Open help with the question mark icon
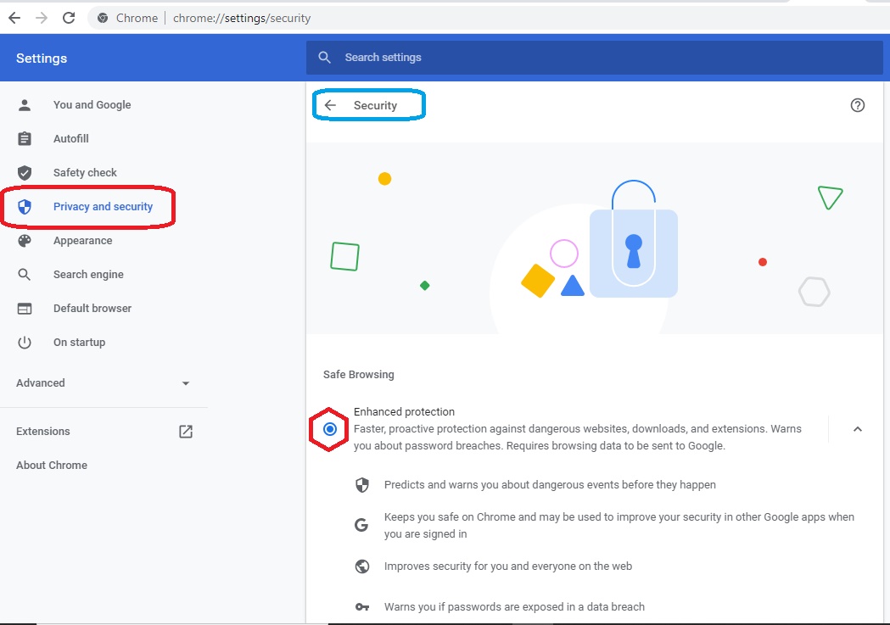The width and height of the screenshot is (890, 625). point(858,105)
